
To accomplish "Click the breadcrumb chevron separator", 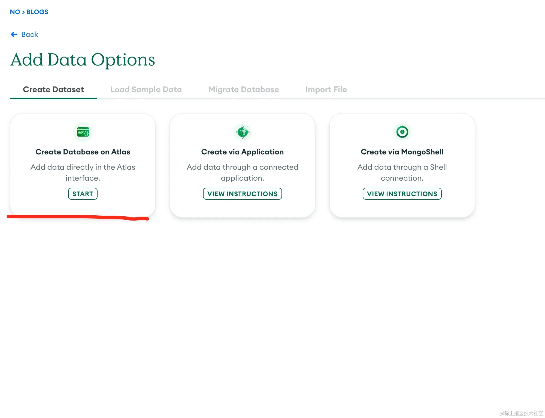I will click(x=23, y=12).
